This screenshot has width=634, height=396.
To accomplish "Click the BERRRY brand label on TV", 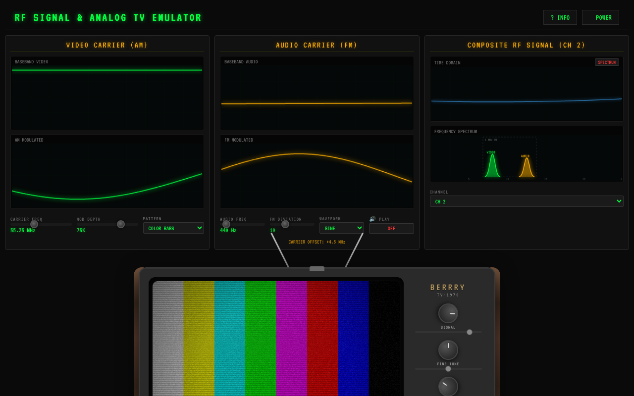I will coord(448,288).
